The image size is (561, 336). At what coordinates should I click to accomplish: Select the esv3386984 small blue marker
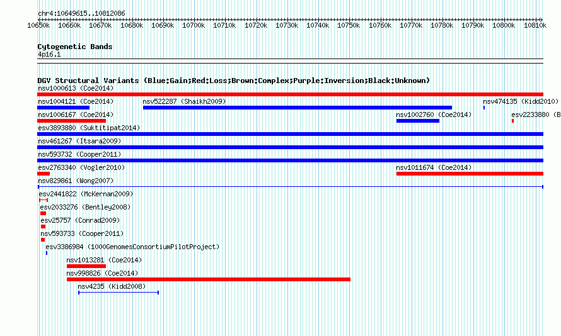[47, 253]
